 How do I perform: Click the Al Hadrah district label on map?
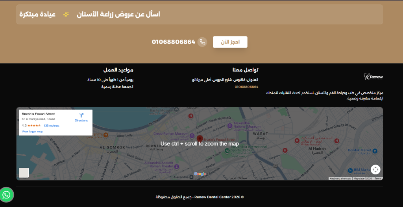[x=317, y=149]
